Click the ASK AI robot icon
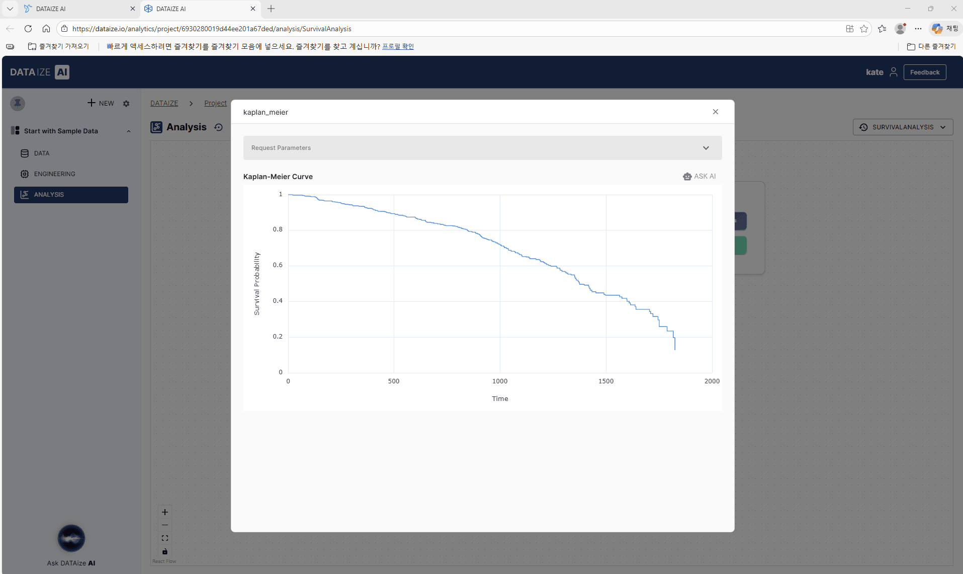The height and width of the screenshot is (574, 963). click(687, 176)
